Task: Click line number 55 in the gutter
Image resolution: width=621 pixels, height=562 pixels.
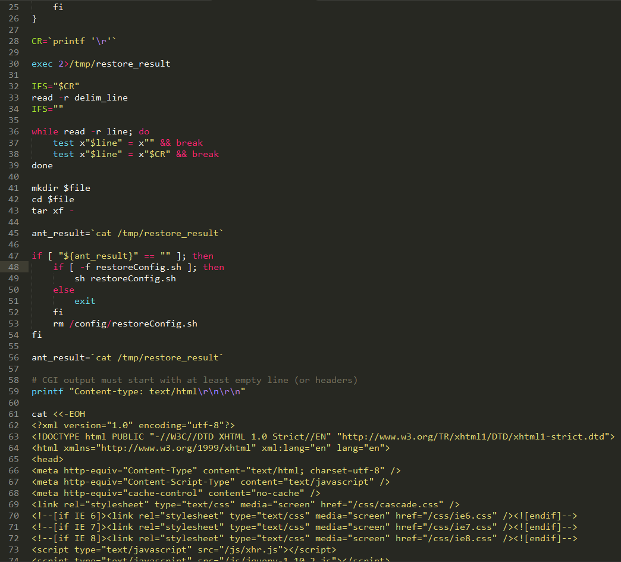Action: pyautogui.click(x=14, y=346)
